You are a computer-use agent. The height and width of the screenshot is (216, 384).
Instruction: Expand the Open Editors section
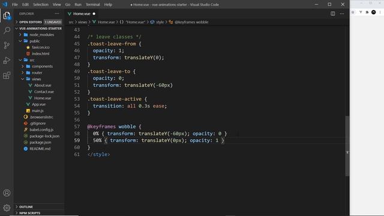click(31, 22)
